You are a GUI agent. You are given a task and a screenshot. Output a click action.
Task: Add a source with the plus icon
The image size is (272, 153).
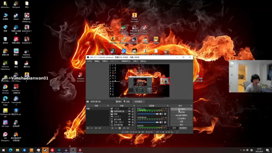(112, 128)
